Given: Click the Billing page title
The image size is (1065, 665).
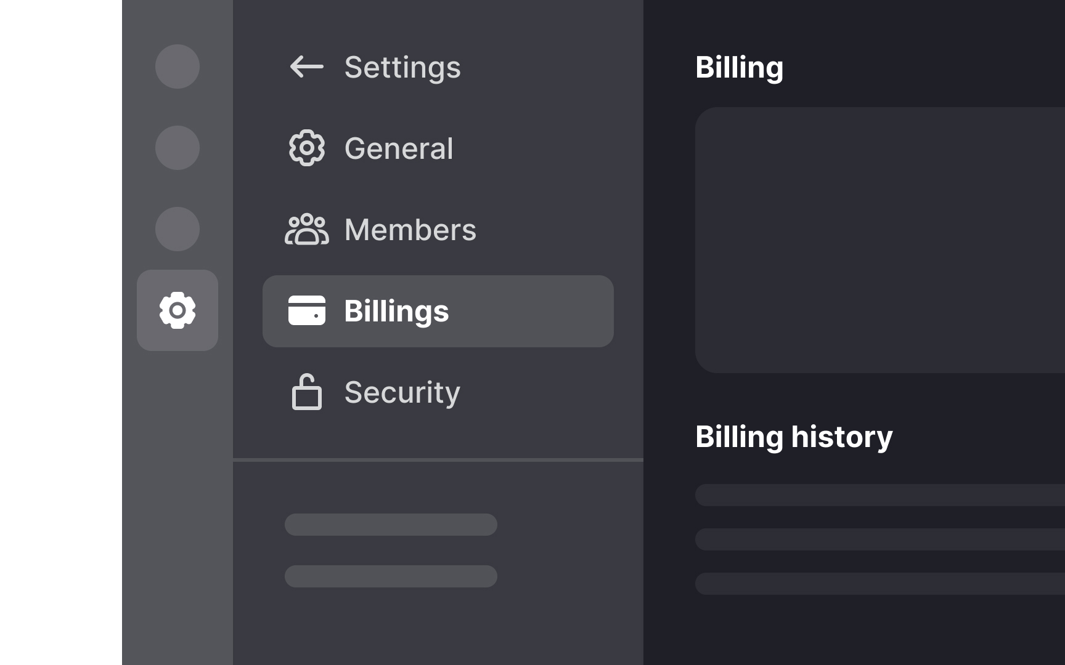Looking at the screenshot, I should [740, 68].
